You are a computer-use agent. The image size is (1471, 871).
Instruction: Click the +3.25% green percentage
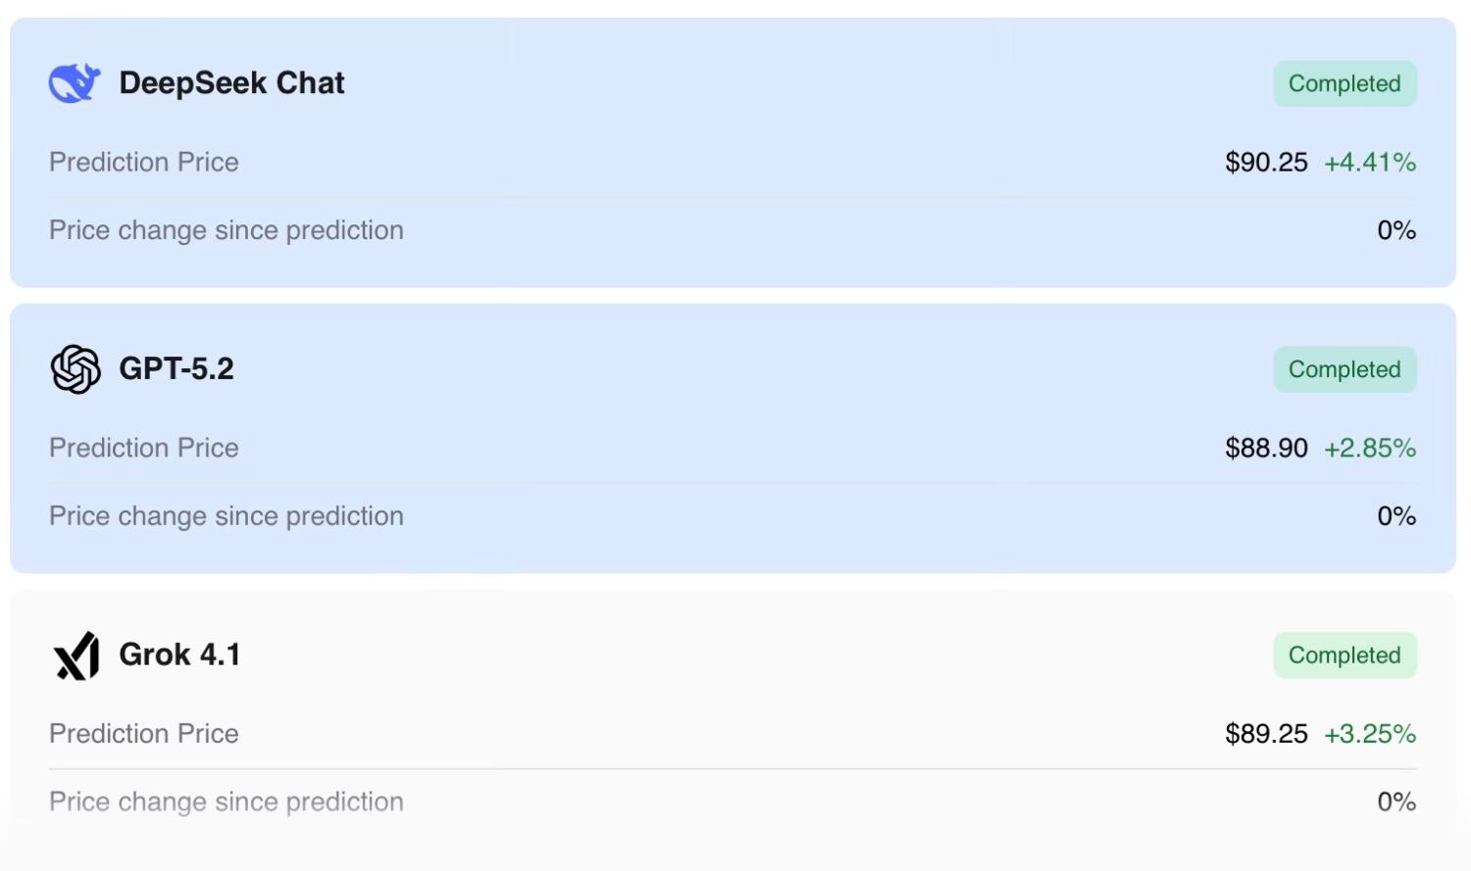1370,734
